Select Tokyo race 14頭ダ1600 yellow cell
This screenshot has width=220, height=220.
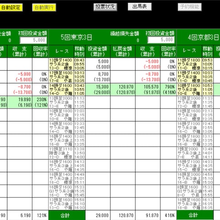coord(61,89)
